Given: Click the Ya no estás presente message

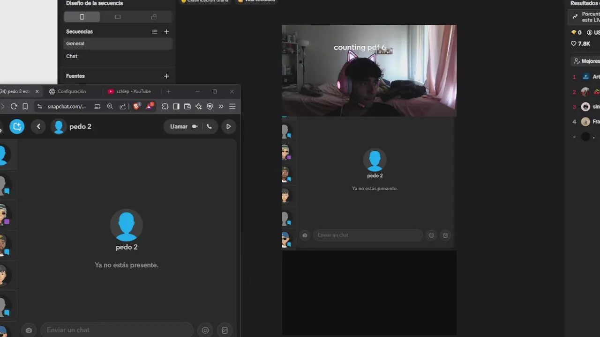Looking at the screenshot, I should [127, 265].
